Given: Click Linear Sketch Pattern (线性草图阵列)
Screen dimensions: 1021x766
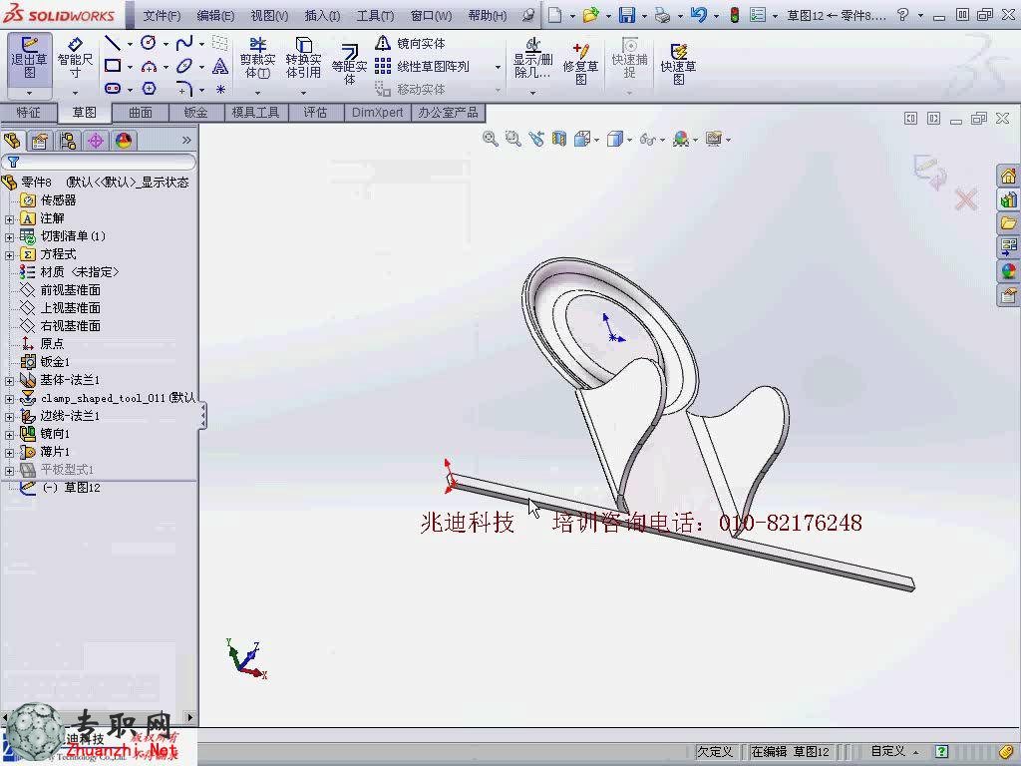Looking at the screenshot, I should pyautogui.click(x=422, y=67).
